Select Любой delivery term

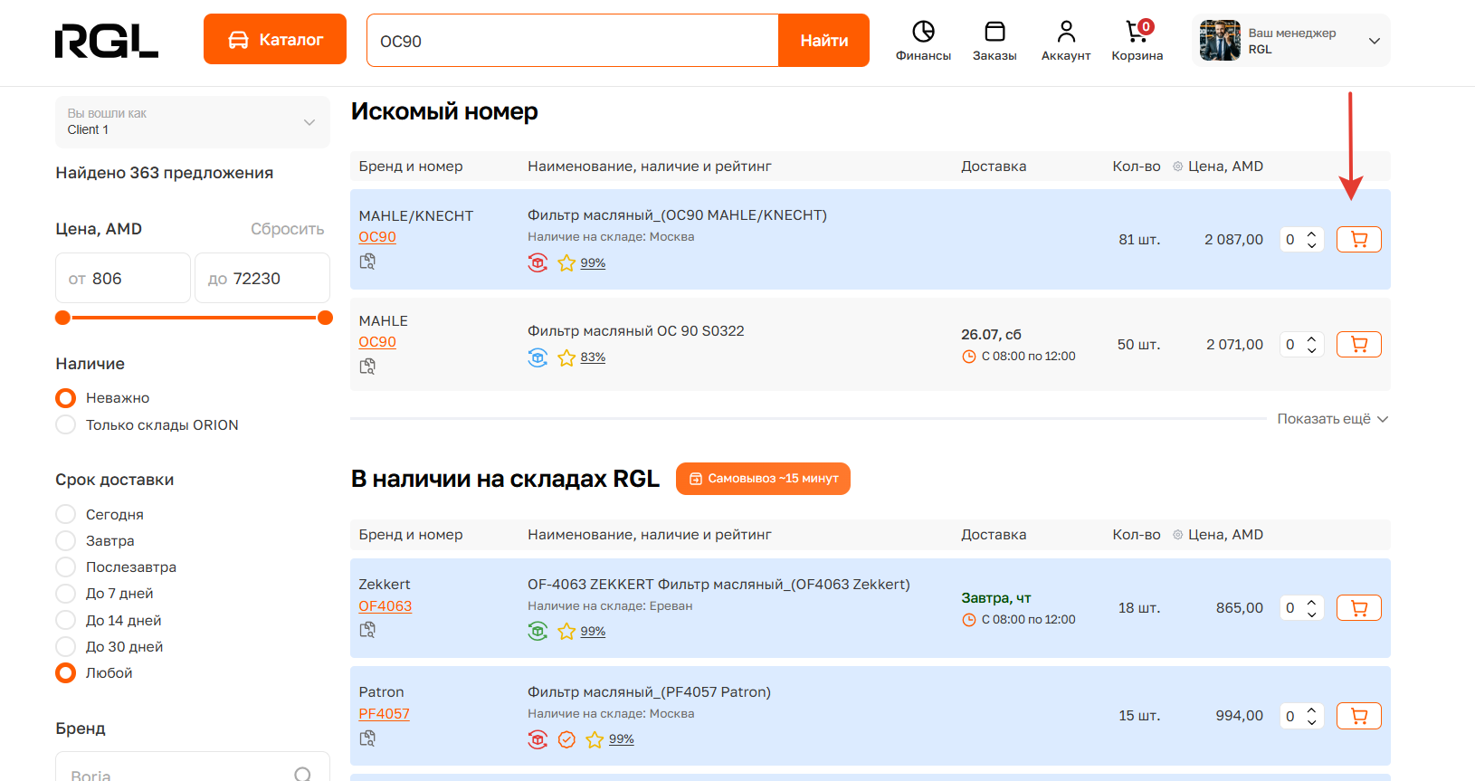pyautogui.click(x=65, y=672)
